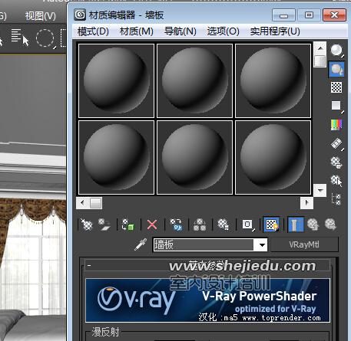Image resolution: width=351 pixels, height=341 pixels.
Task: Toggle the Backlight icon
Action: (x=336, y=69)
